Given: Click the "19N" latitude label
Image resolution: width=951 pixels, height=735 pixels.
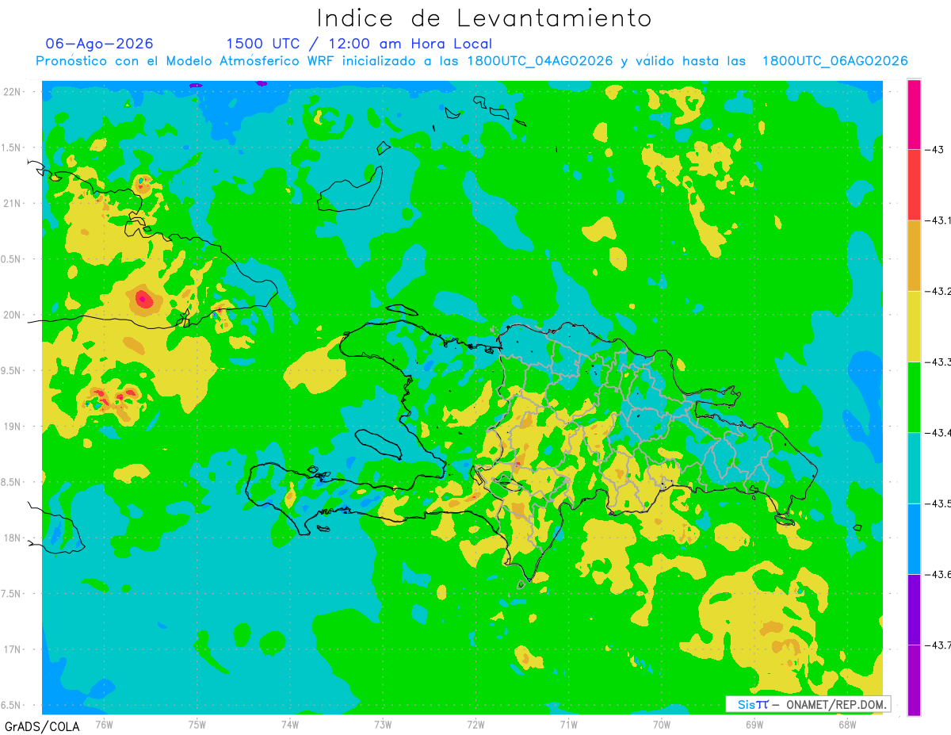Looking at the screenshot, I should coord(13,426).
